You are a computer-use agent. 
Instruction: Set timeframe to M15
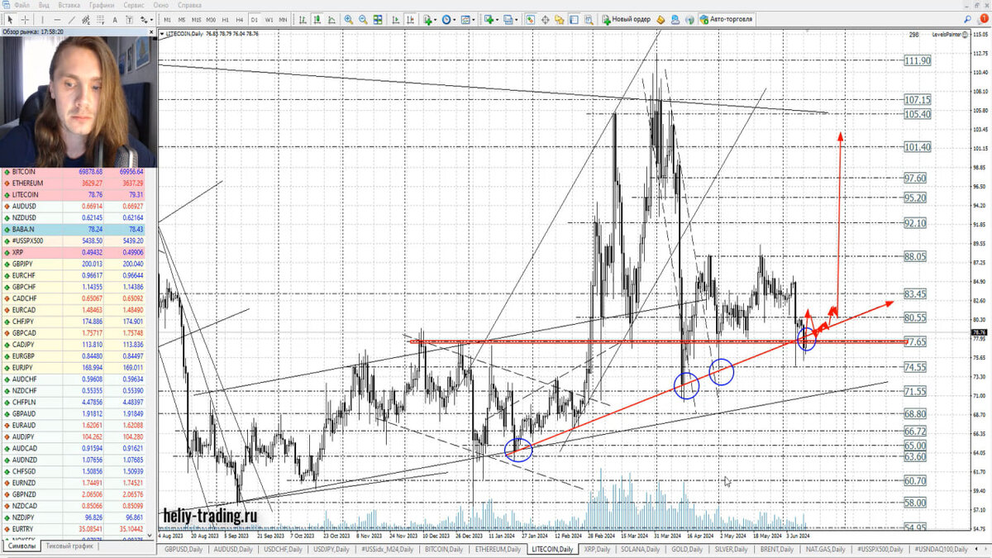point(196,19)
